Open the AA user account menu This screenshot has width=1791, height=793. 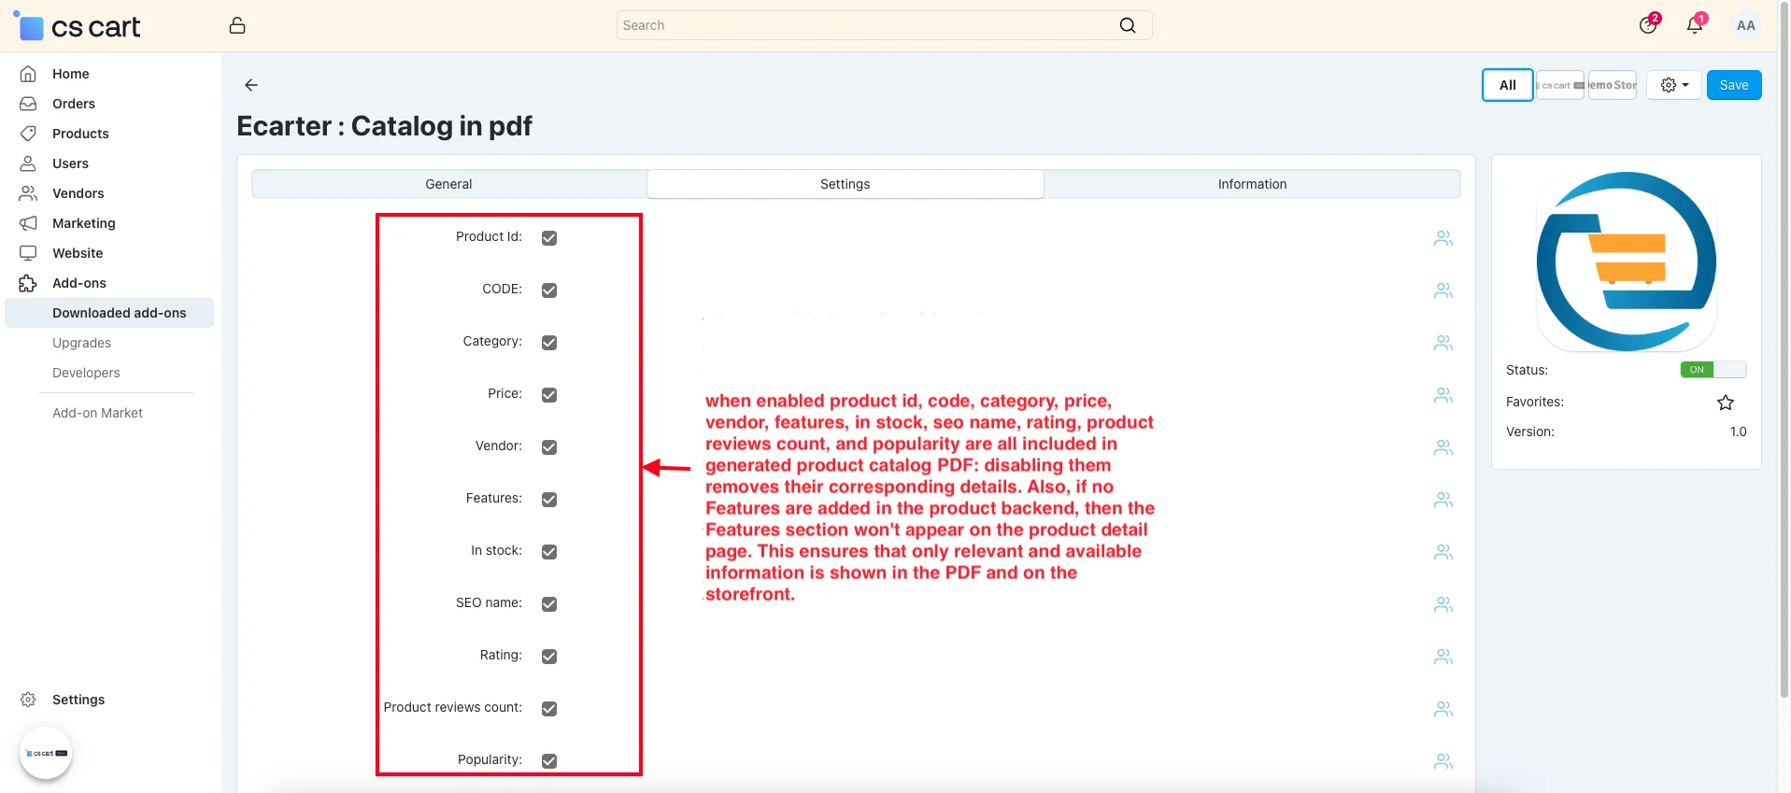click(x=1745, y=25)
